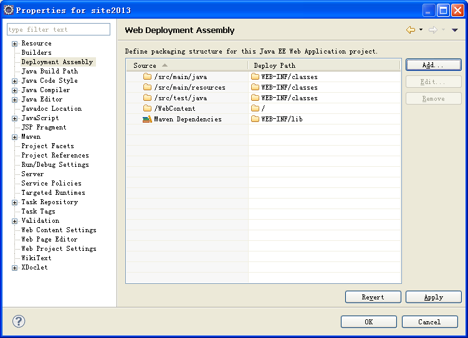Expand the Java Editor node
The image size is (468, 338).
click(x=14, y=100)
